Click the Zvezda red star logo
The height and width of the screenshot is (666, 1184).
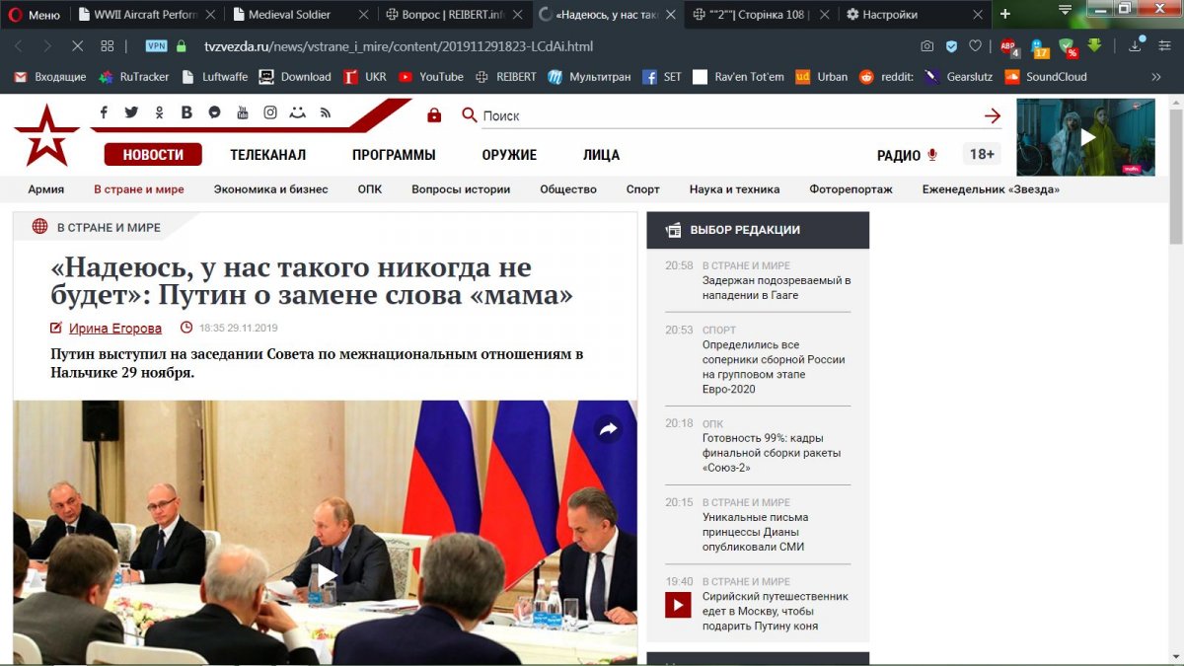tap(46, 135)
